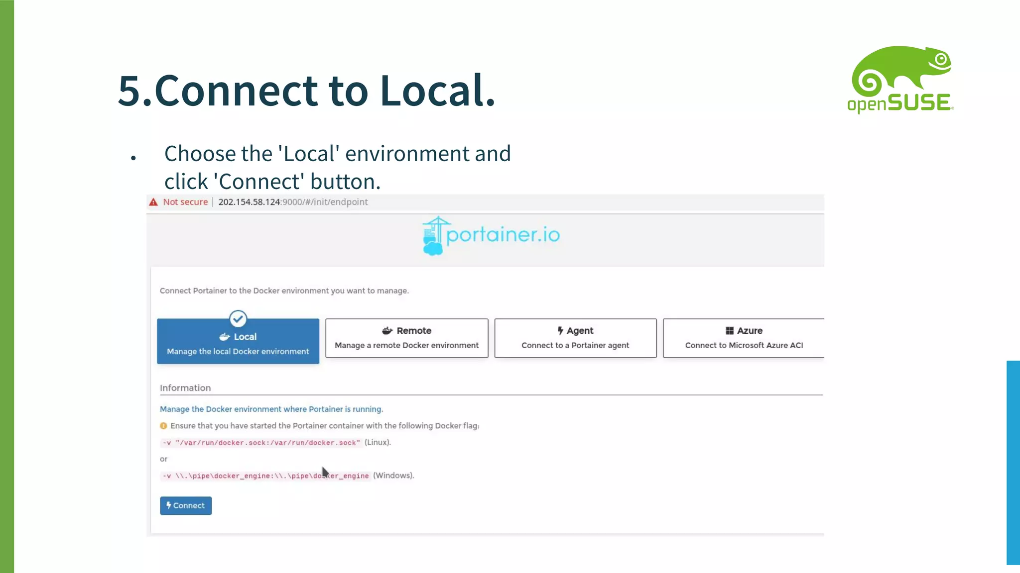Click the orange info icon before Ensure
The height and width of the screenshot is (573, 1020).
click(x=163, y=426)
